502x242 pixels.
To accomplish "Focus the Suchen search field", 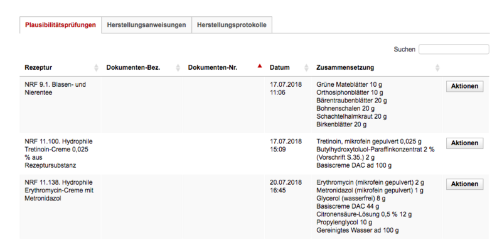I will coord(454,50).
